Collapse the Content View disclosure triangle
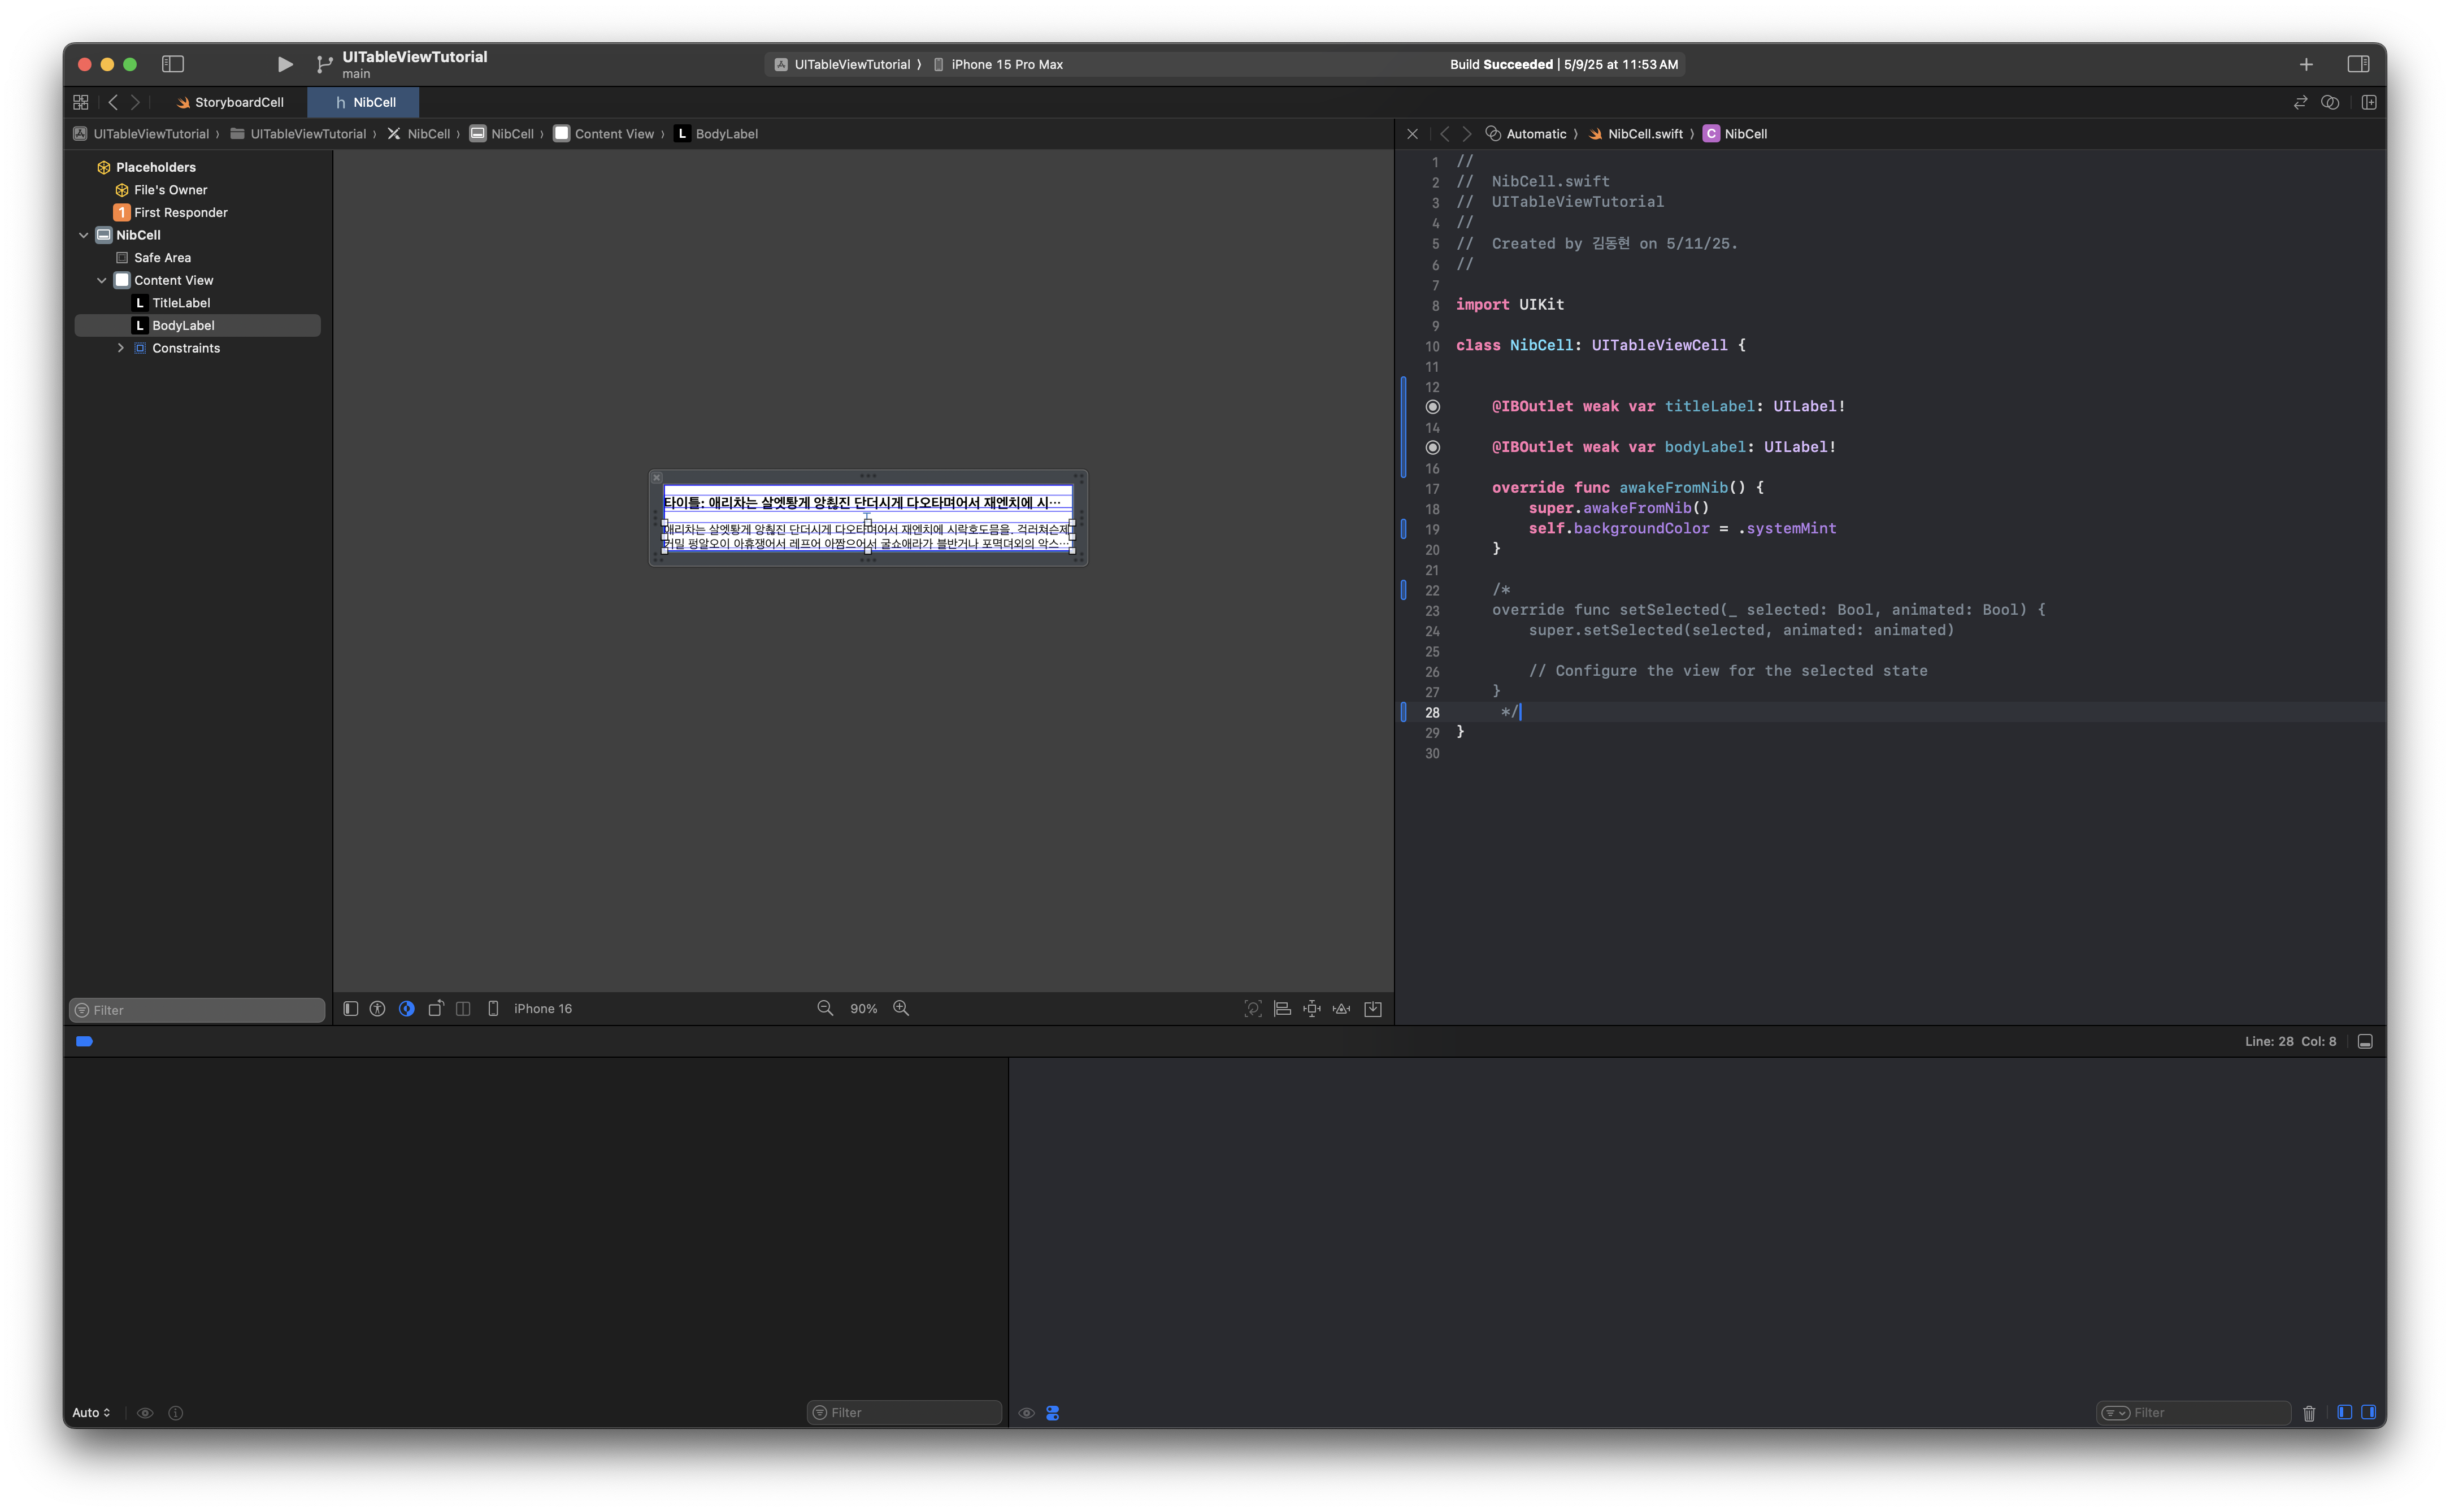This screenshot has width=2450, height=1512. (102, 280)
